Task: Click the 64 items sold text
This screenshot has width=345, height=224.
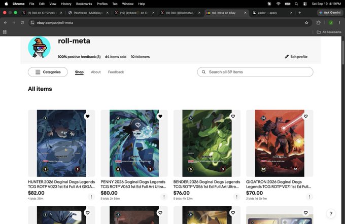Action: tap(116, 57)
